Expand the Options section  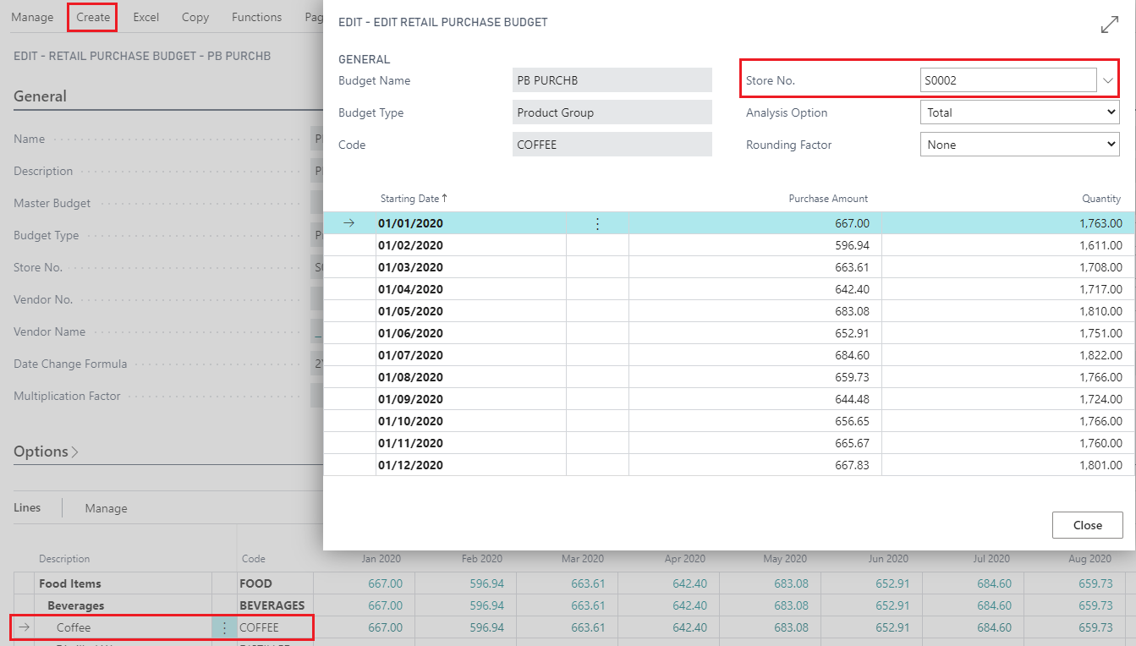tap(46, 452)
